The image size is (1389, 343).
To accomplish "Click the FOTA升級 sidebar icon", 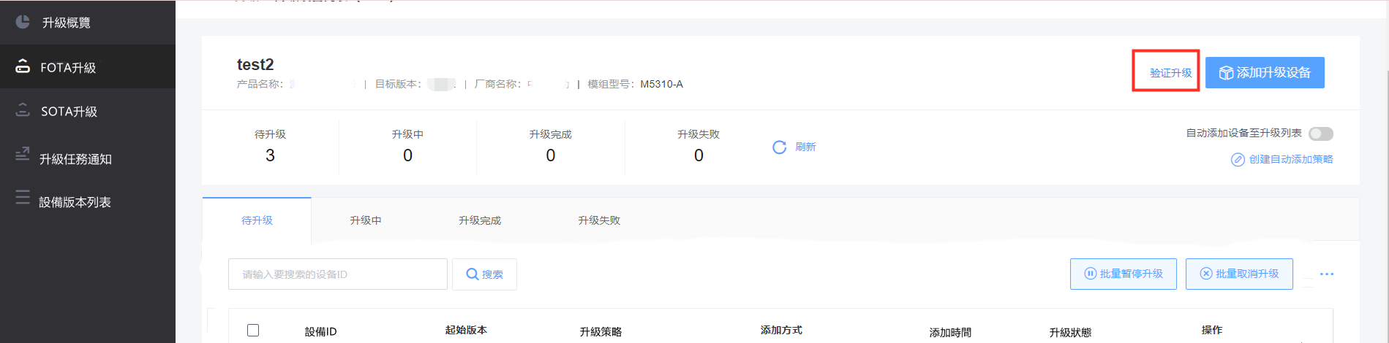I will click(23, 66).
